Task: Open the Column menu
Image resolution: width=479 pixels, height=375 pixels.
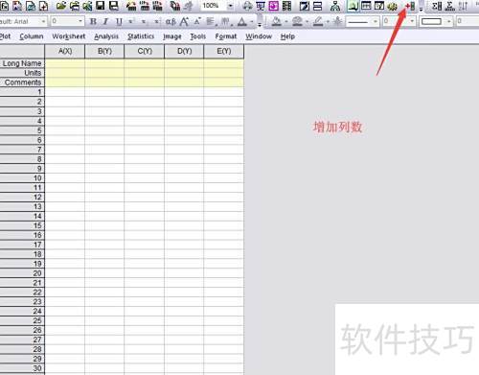Action: 32,36
